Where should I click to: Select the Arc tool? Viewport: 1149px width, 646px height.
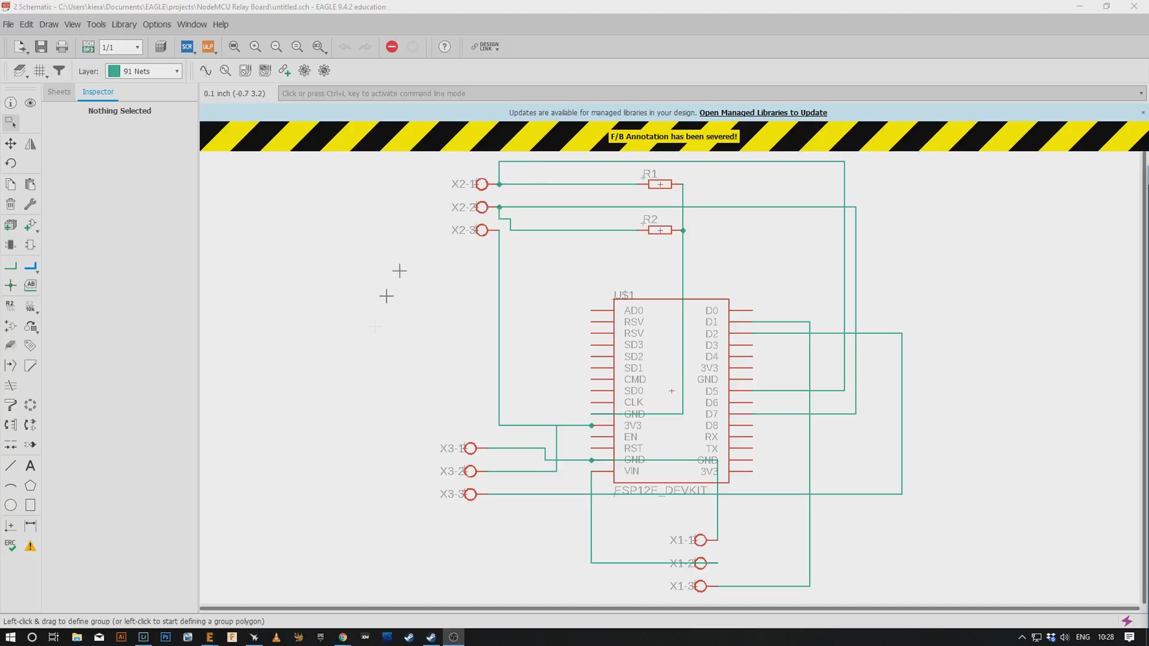[x=10, y=485]
